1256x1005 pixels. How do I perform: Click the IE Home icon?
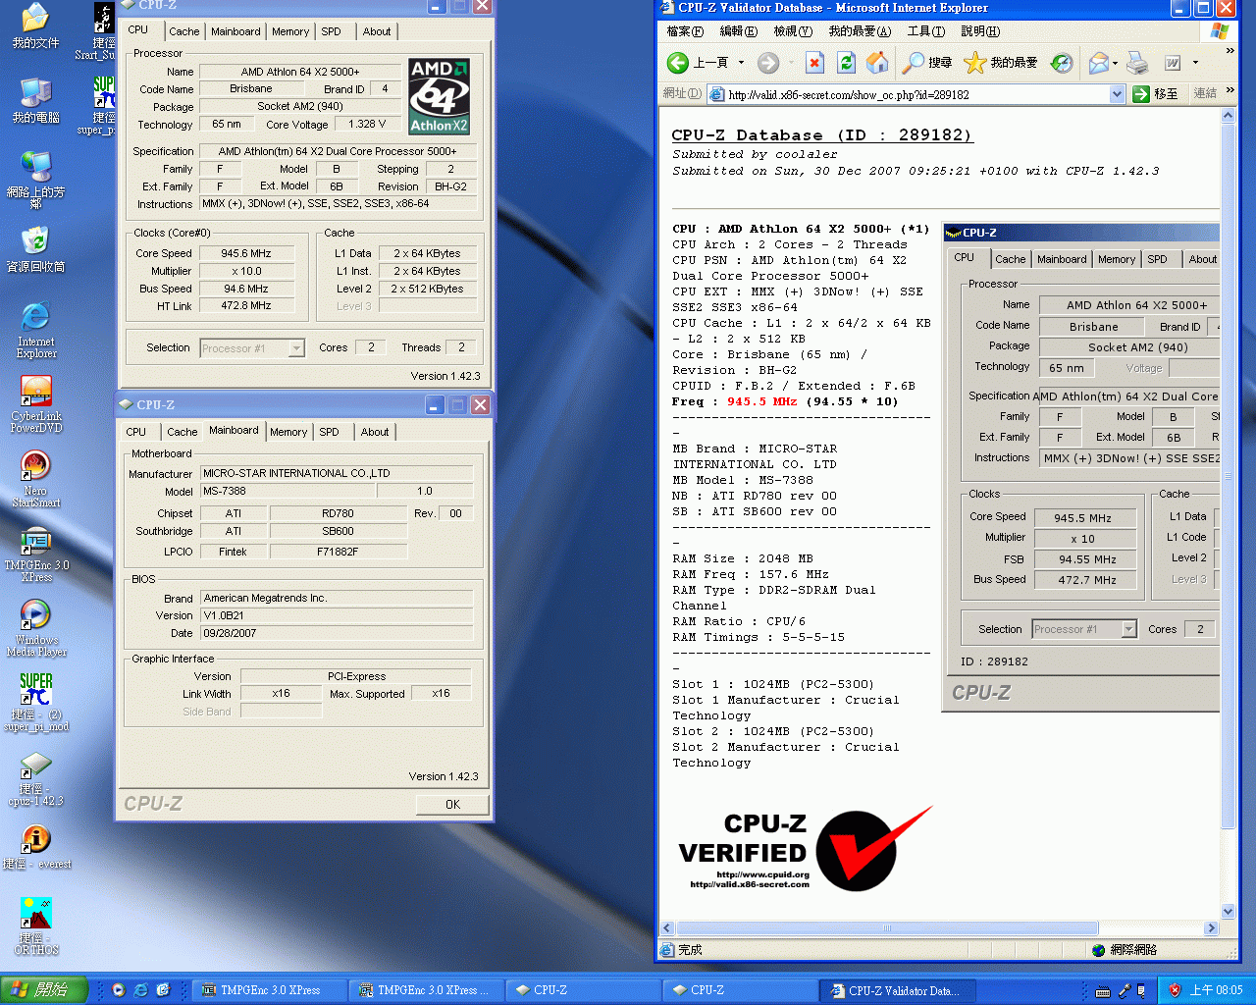coord(877,63)
